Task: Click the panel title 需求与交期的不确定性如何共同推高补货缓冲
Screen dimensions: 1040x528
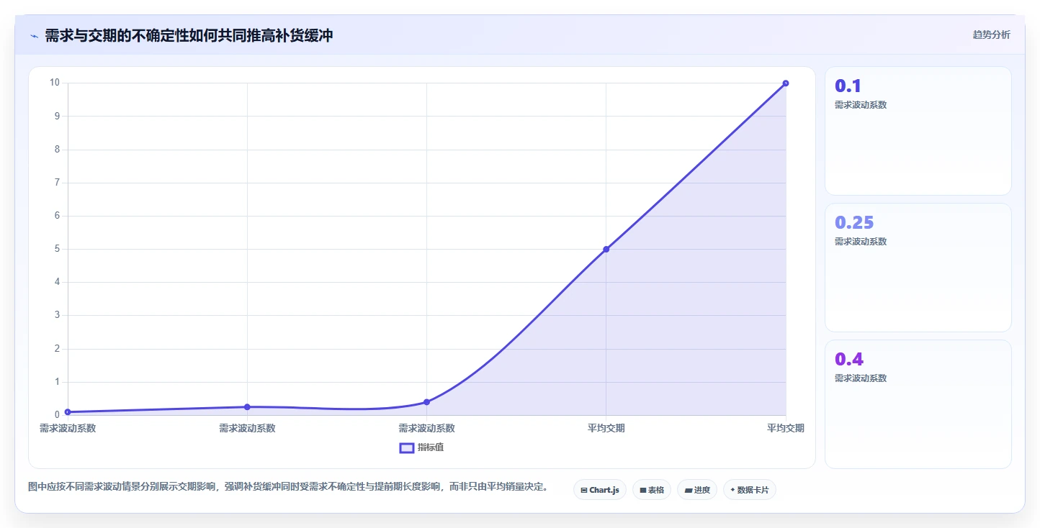Action: pos(189,35)
